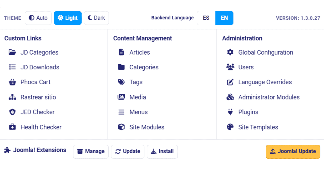324x170 pixels.
Task: Open Categories under Content Management
Action: (x=144, y=67)
